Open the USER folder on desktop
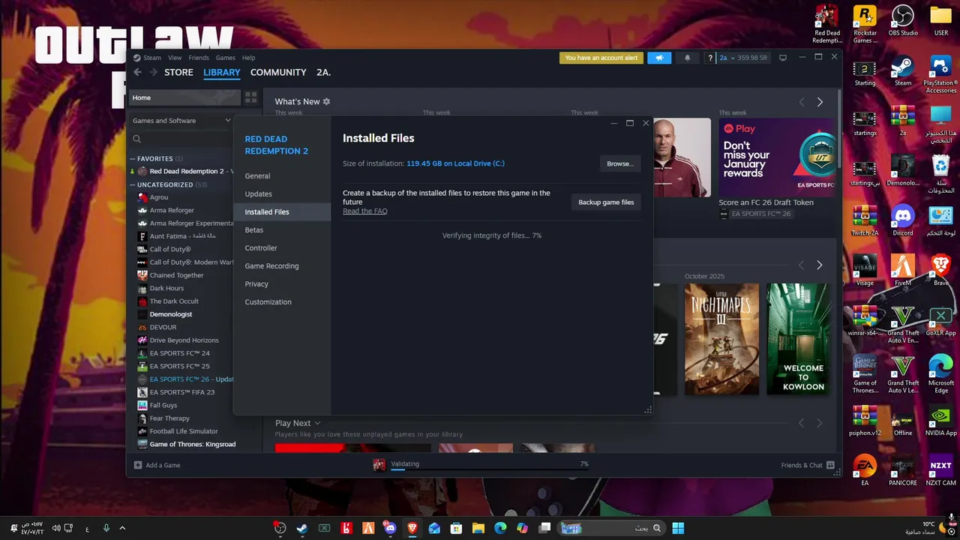 click(x=940, y=21)
